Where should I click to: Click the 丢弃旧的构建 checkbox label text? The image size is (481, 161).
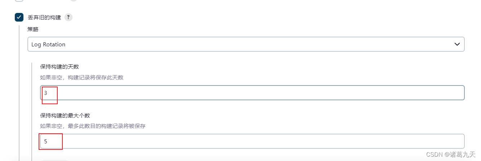(44, 17)
